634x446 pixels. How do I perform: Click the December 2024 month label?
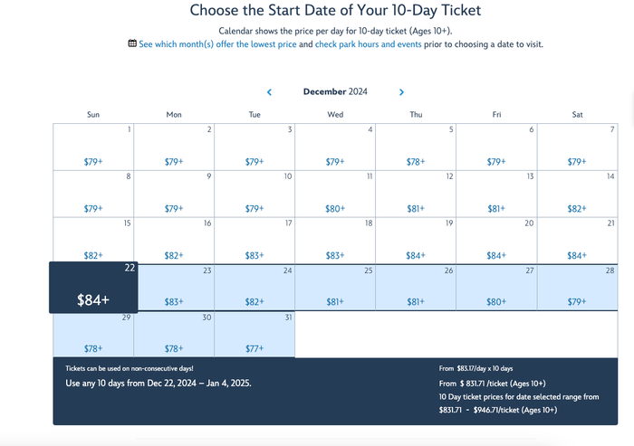pyautogui.click(x=335, y=91)
